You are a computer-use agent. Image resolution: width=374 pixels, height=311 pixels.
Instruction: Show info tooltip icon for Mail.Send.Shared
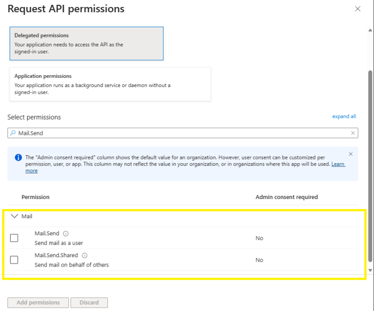pyautogui.click(x=84, y=256)
